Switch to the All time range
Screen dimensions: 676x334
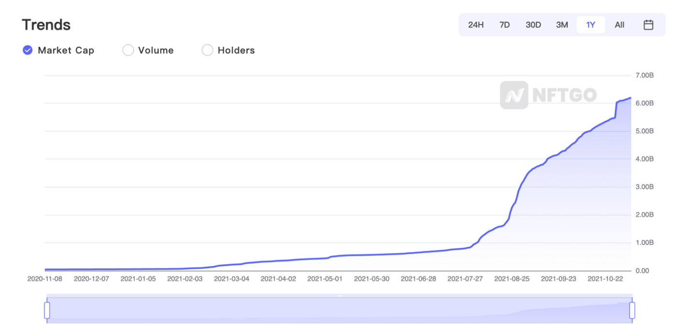click(620, 25)
